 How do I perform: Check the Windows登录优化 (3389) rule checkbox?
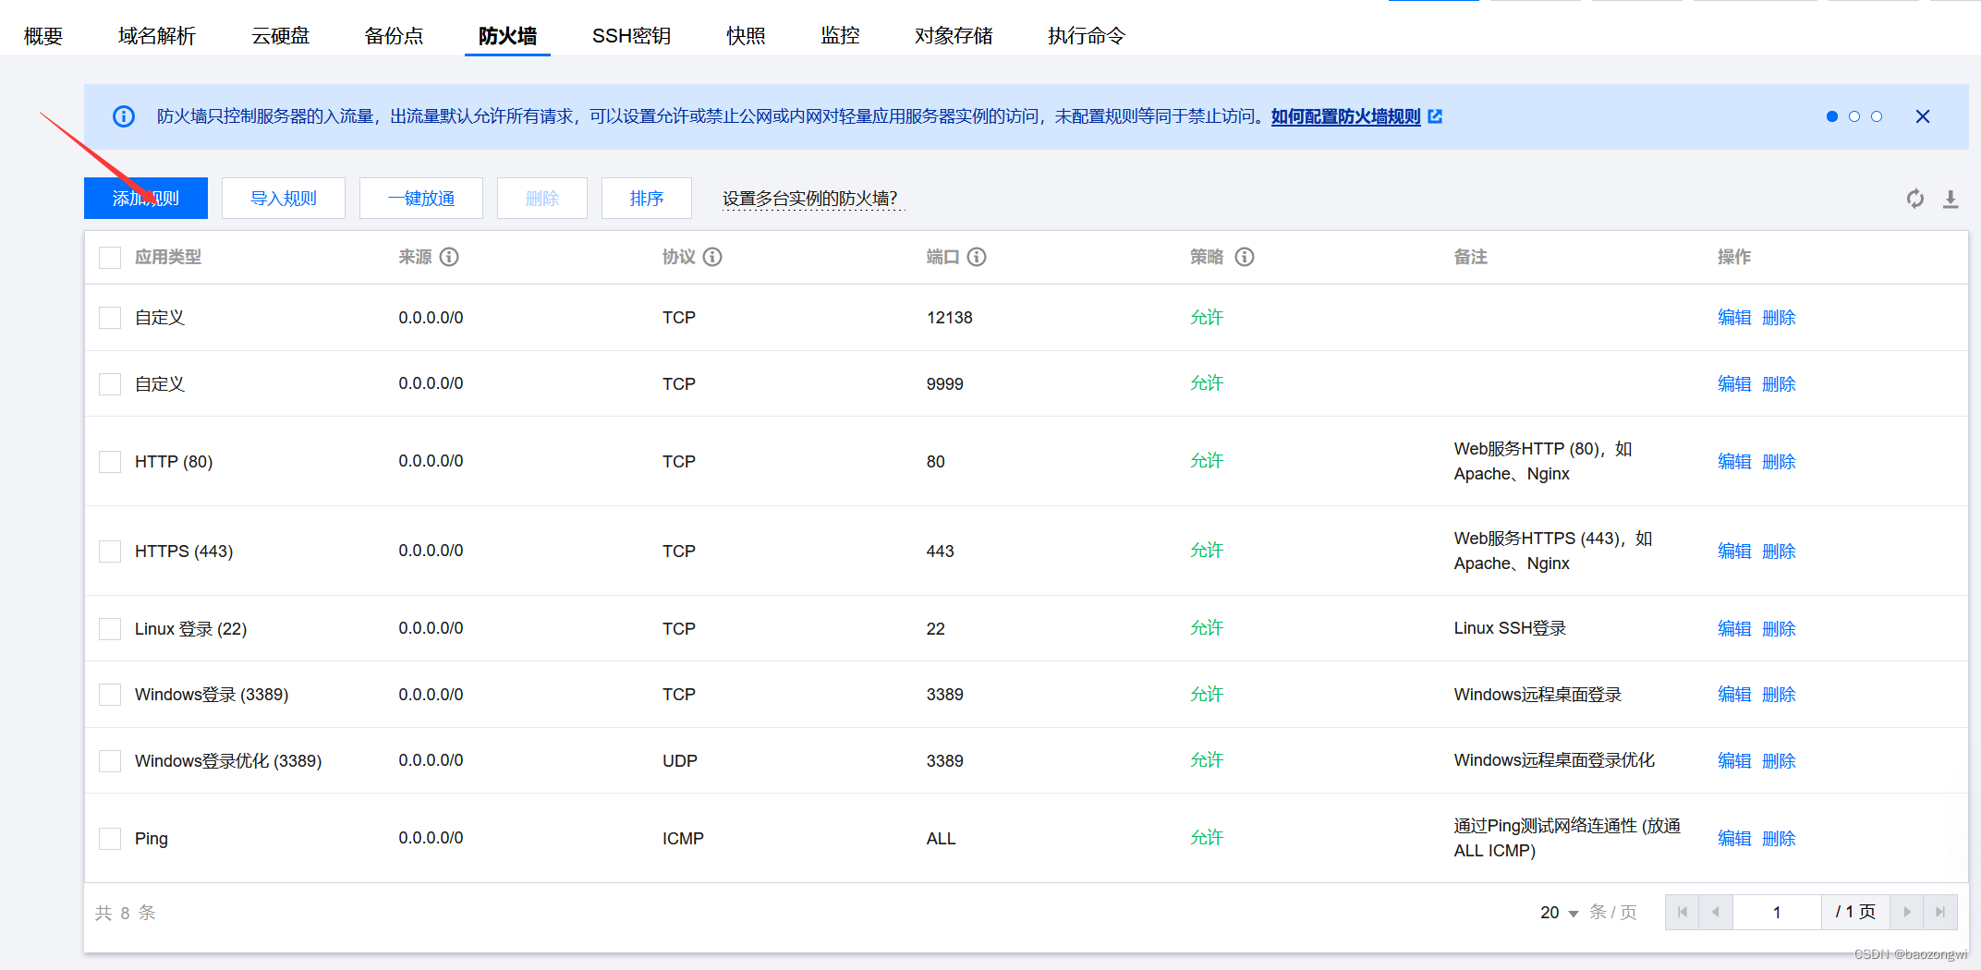coord(110,761)
